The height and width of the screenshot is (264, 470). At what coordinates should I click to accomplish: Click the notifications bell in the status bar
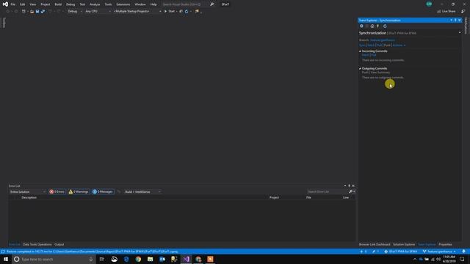pyautogui.click(x=463, y=252)
